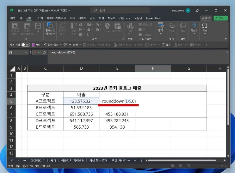Viewport: 235px width, 173px height.
Task: Click the zoom in plus button
Action: (x=217, y=166)
